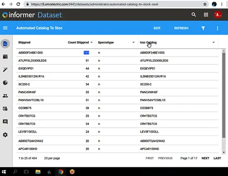Open the Chrome profile icon
The image size is (228, 176).
pos(214,4)
